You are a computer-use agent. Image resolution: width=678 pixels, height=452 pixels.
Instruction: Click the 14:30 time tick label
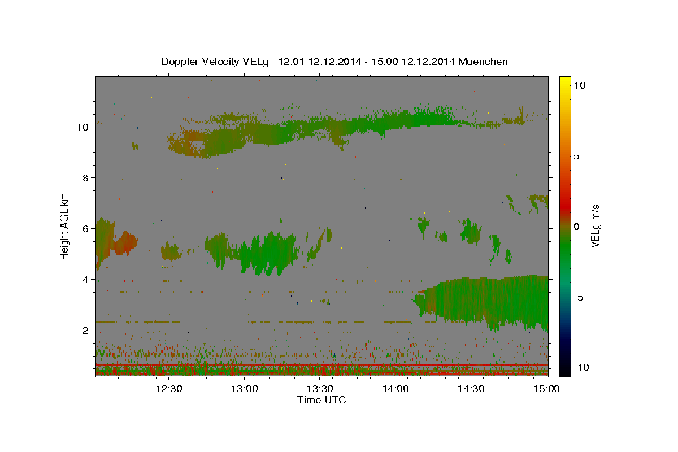tap(471, 389)
